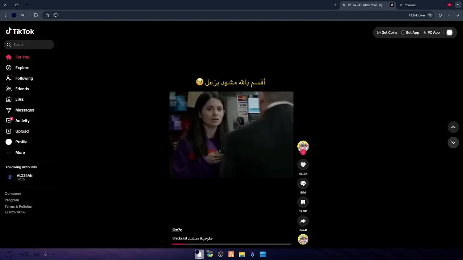Select the TikTok - Make Your Day tab
Viewport: 463px width, 260px height.
(368, 5)
